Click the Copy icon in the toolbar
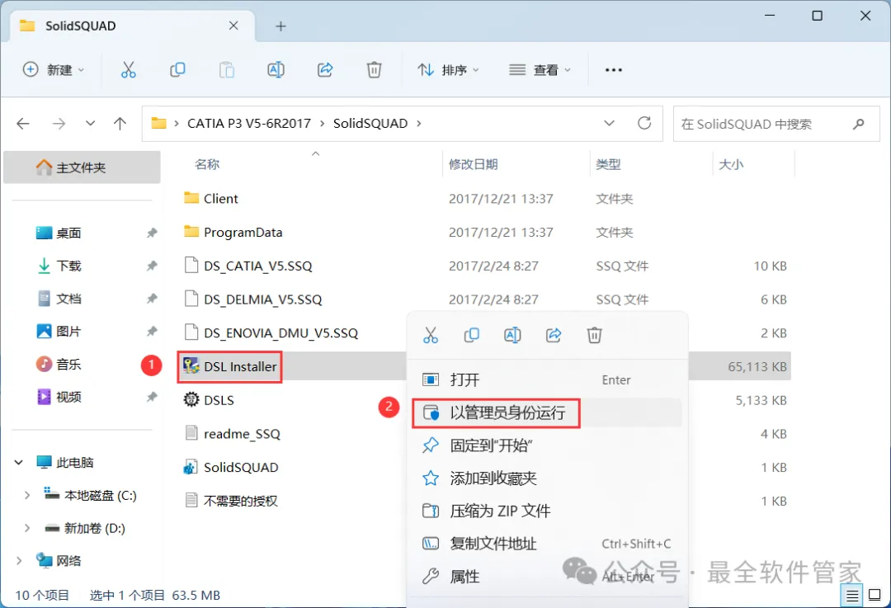891x608 pixels. point(177,70)
